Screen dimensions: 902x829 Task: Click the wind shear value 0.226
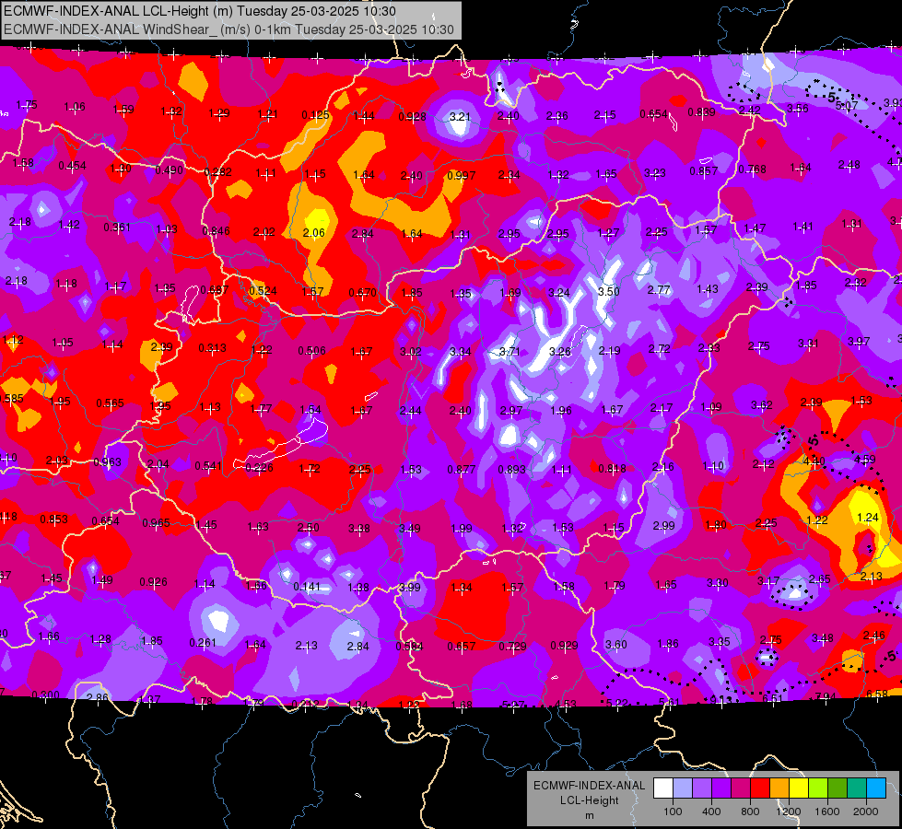pos(259,468)
